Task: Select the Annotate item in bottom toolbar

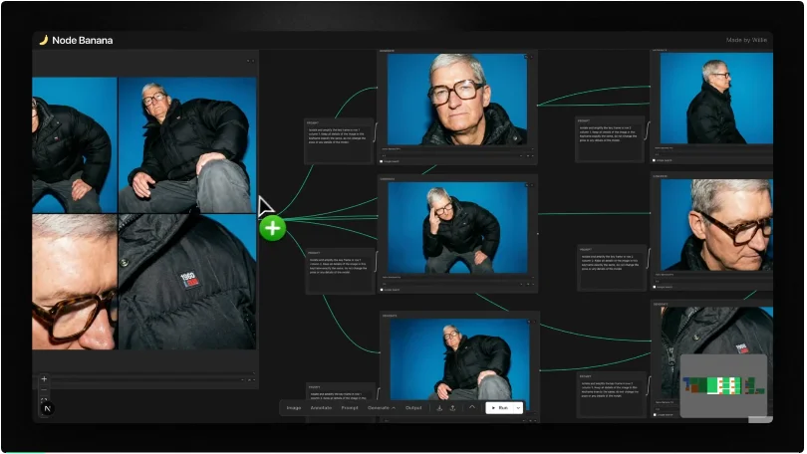Action: [x=321, y=408]
